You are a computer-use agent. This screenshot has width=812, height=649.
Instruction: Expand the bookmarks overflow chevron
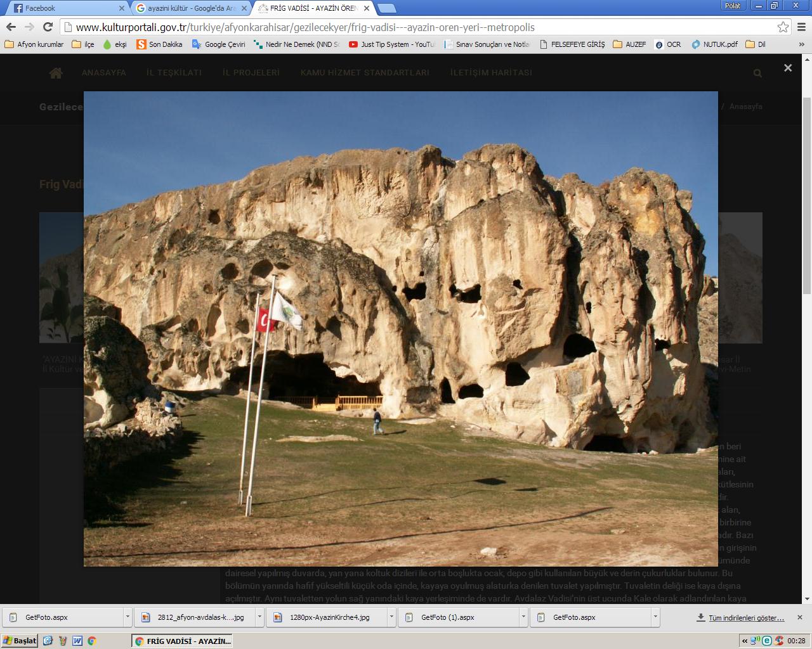coord(802,44)
